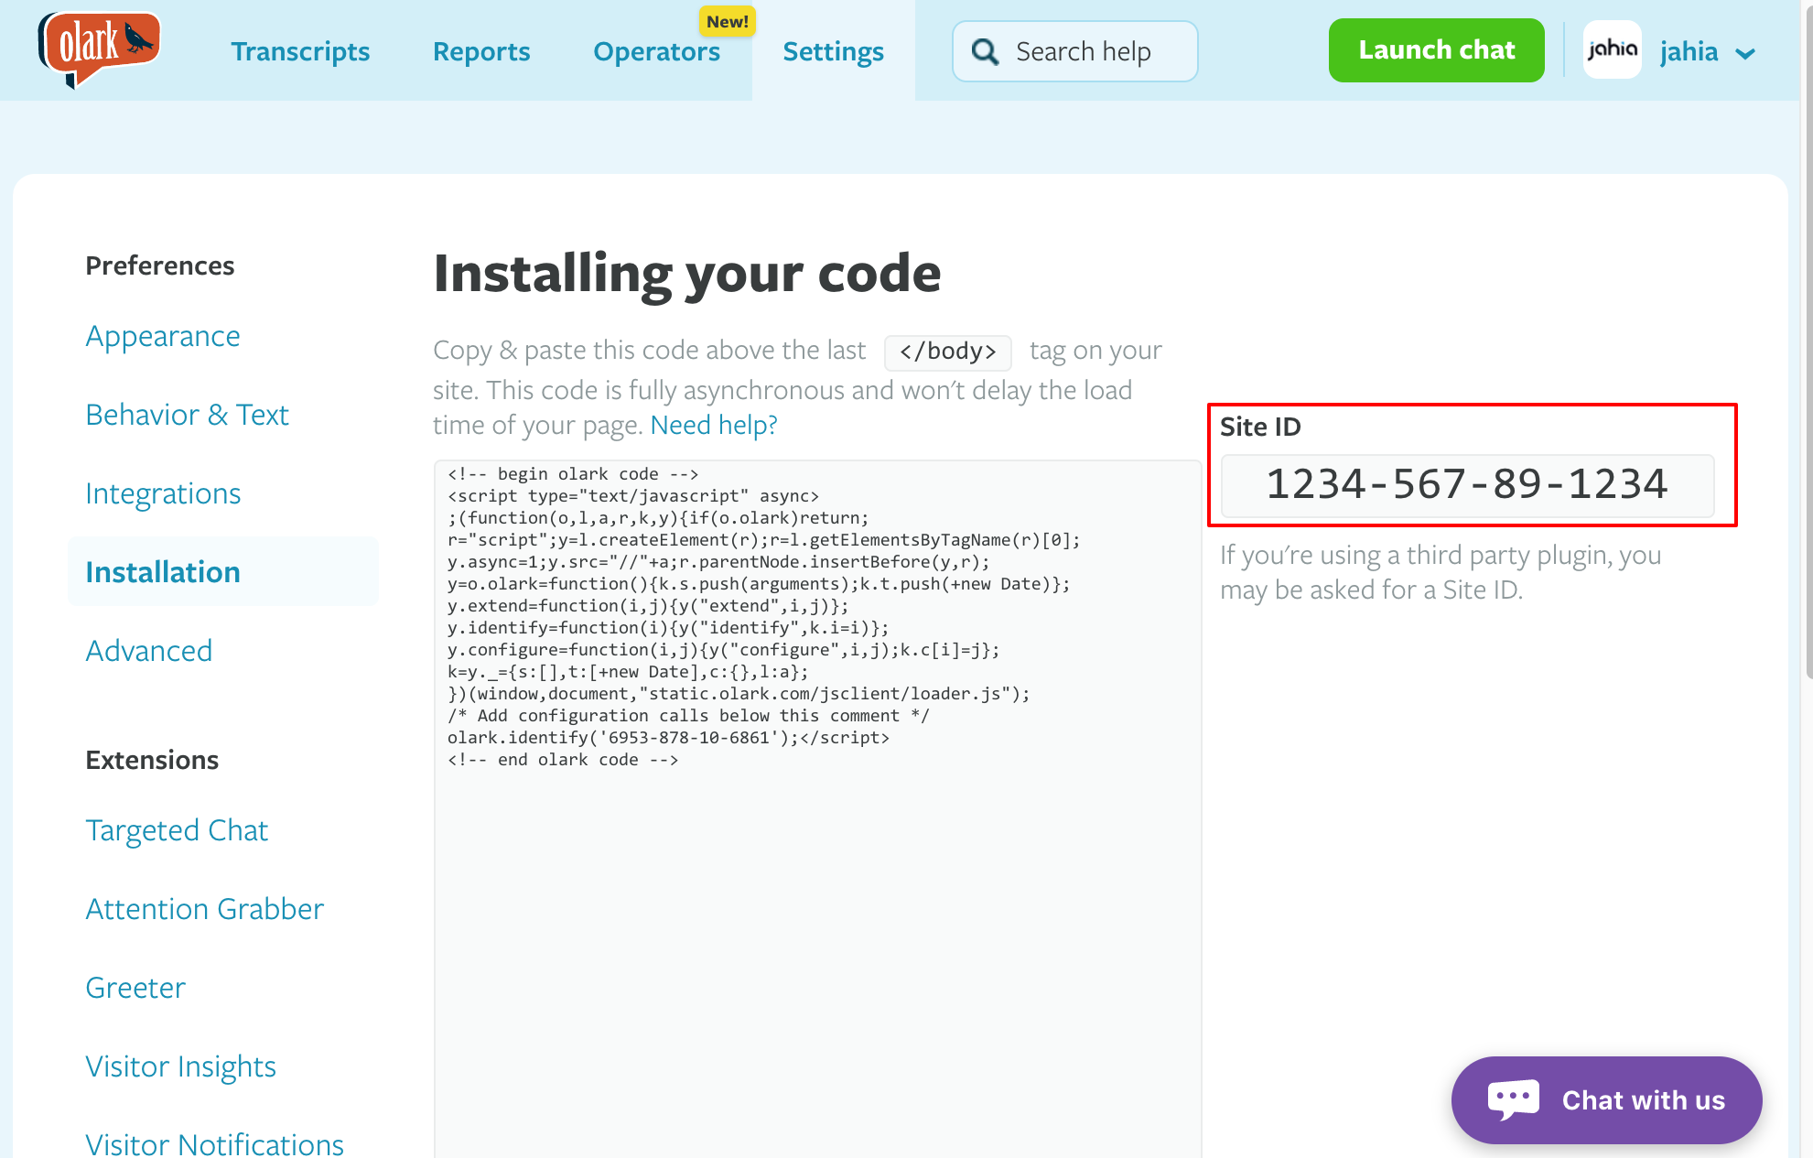Click inside the Olark code snippet box

click(817, 808)
